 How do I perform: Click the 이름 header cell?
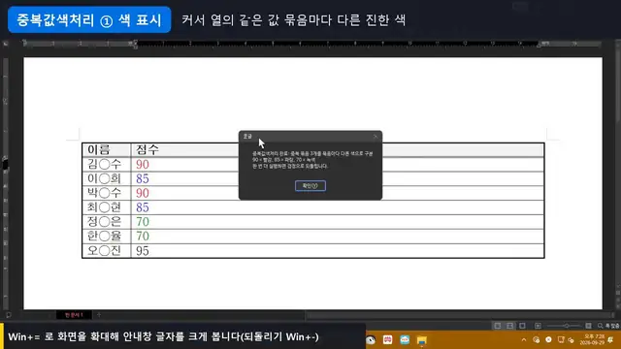tap(107, 150)
